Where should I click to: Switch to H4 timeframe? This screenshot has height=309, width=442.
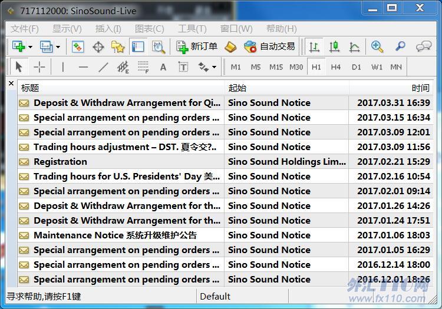(336, 67)
